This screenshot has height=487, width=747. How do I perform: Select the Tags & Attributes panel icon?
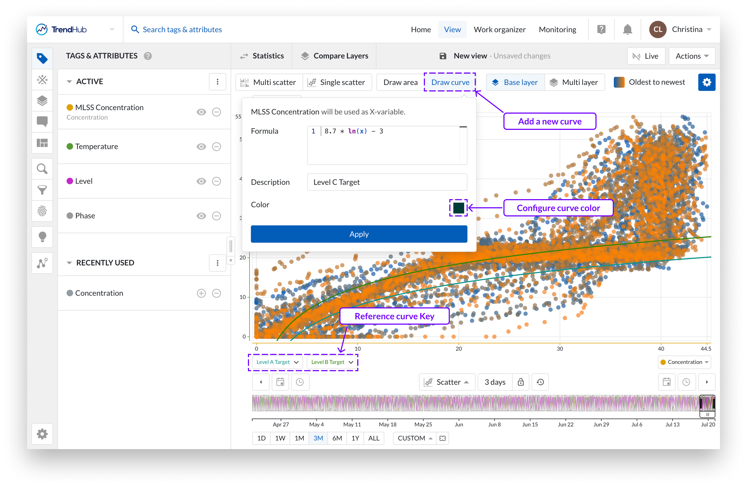point(42,58)
